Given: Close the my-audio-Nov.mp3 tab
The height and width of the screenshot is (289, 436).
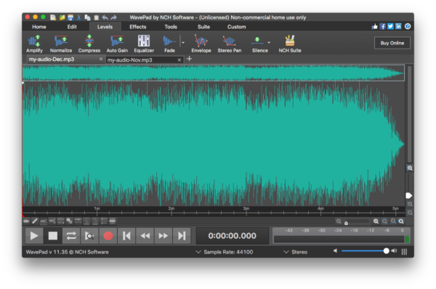Looking at the screenshot, I should (x=179, y=60).
